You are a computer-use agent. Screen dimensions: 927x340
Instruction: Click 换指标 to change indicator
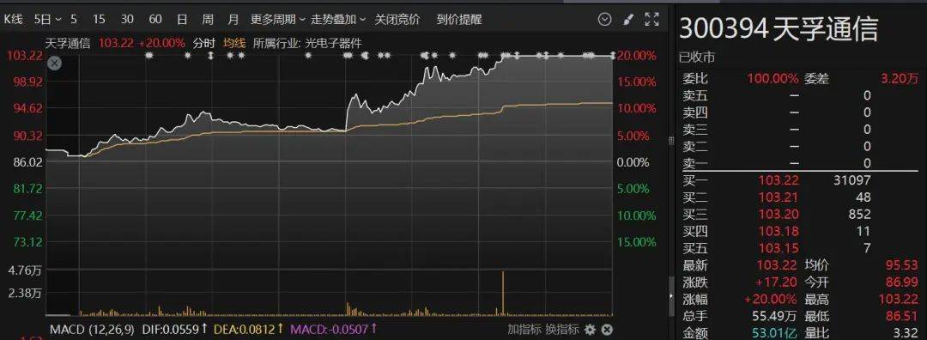(x=562, y=330)
